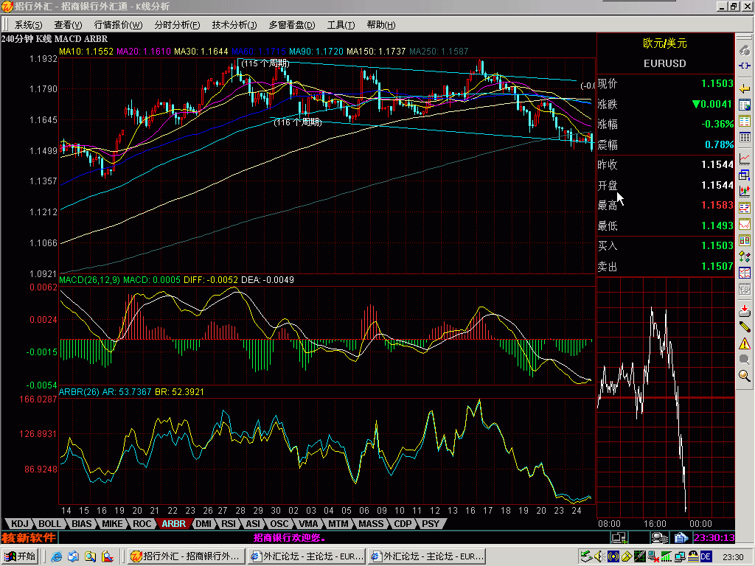Click the colored diamonds and arrows icon

[x=745, y=256]
